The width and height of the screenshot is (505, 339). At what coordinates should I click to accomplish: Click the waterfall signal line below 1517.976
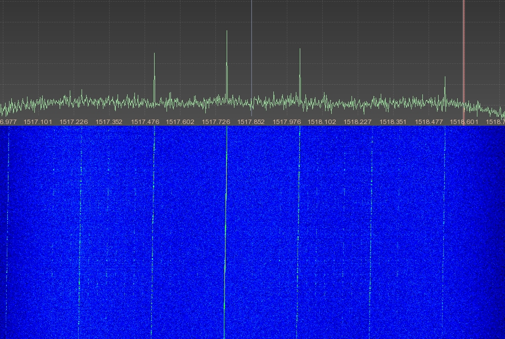[299, 225]
